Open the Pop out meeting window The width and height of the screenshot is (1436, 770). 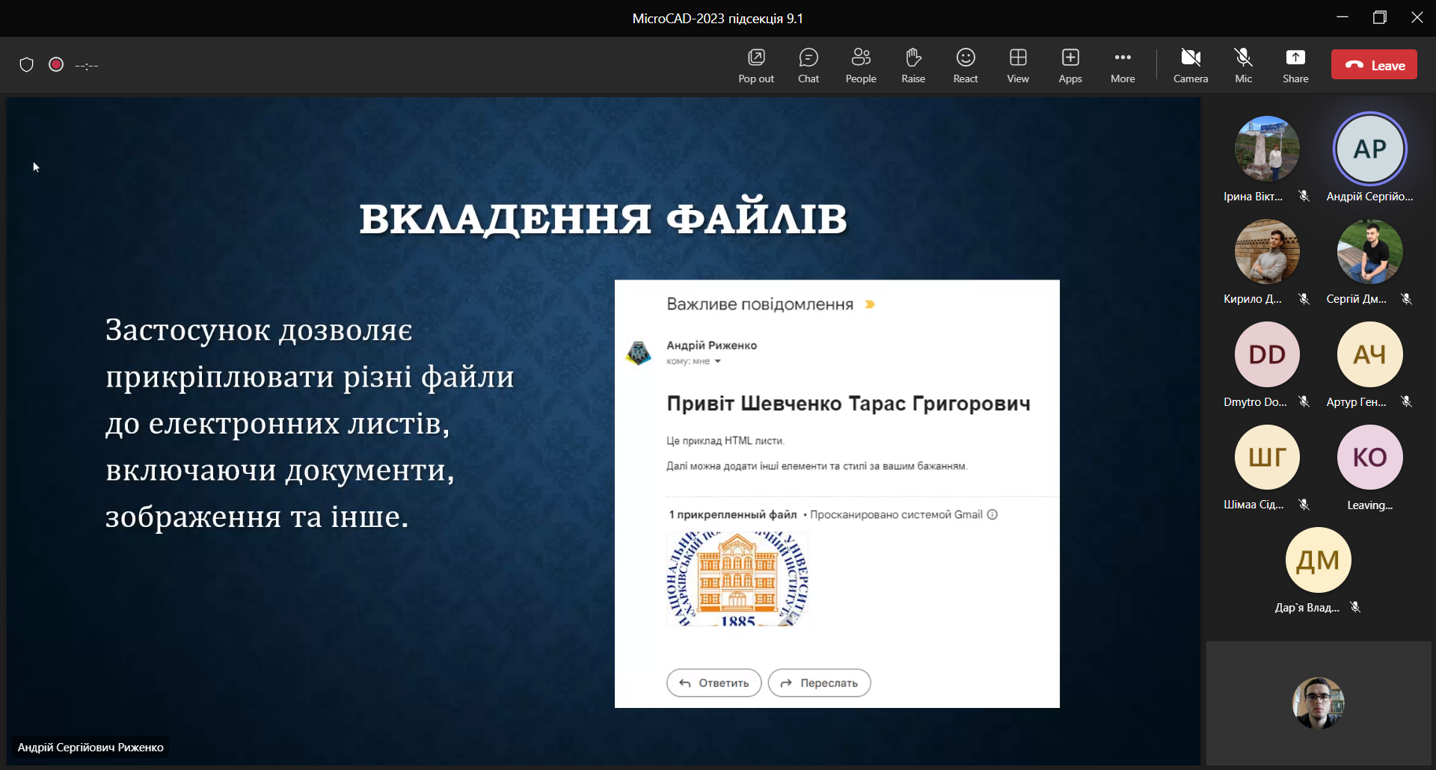(755, 65)
